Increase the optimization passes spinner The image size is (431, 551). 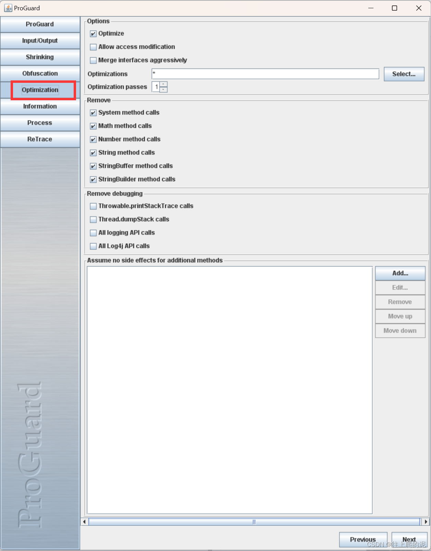[163, 84]
